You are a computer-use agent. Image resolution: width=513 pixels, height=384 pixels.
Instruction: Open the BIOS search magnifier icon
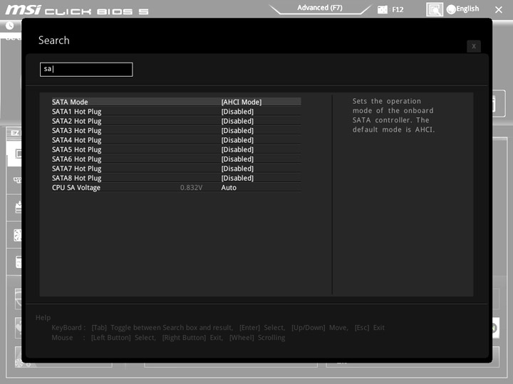[434, 9]
